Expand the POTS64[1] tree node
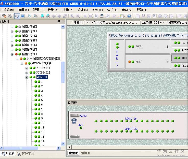The image size is (188, 159). (x=27, y=68)
